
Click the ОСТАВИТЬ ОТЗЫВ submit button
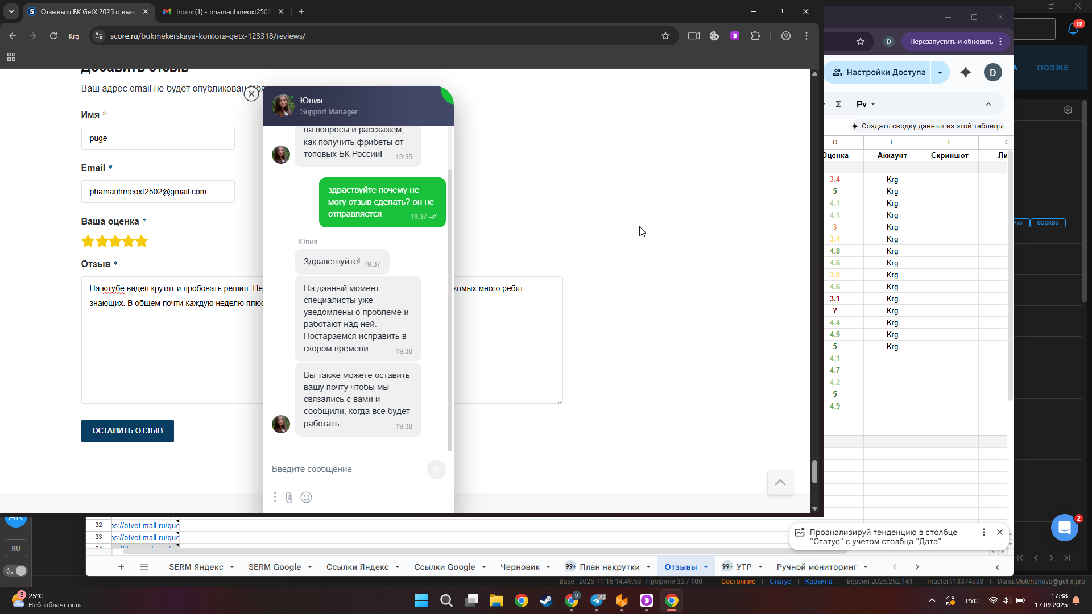127,431
